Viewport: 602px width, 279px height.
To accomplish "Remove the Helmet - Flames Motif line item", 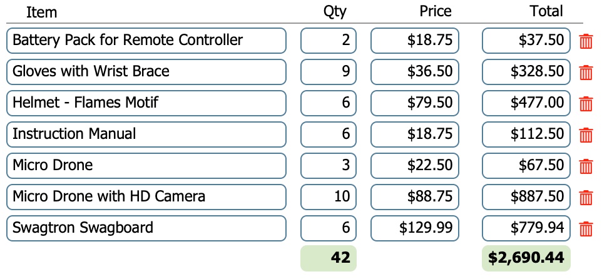I will pos(586,104).
